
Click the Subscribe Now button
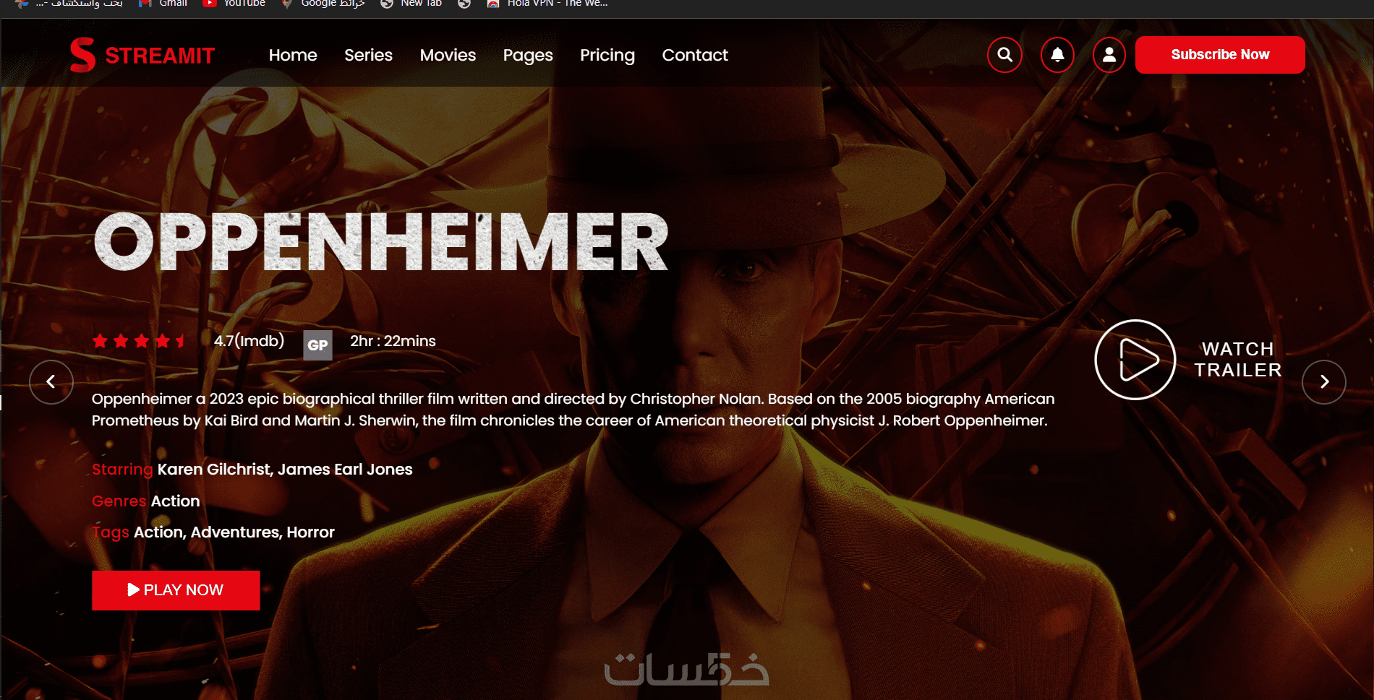[x=1220, y=55]
